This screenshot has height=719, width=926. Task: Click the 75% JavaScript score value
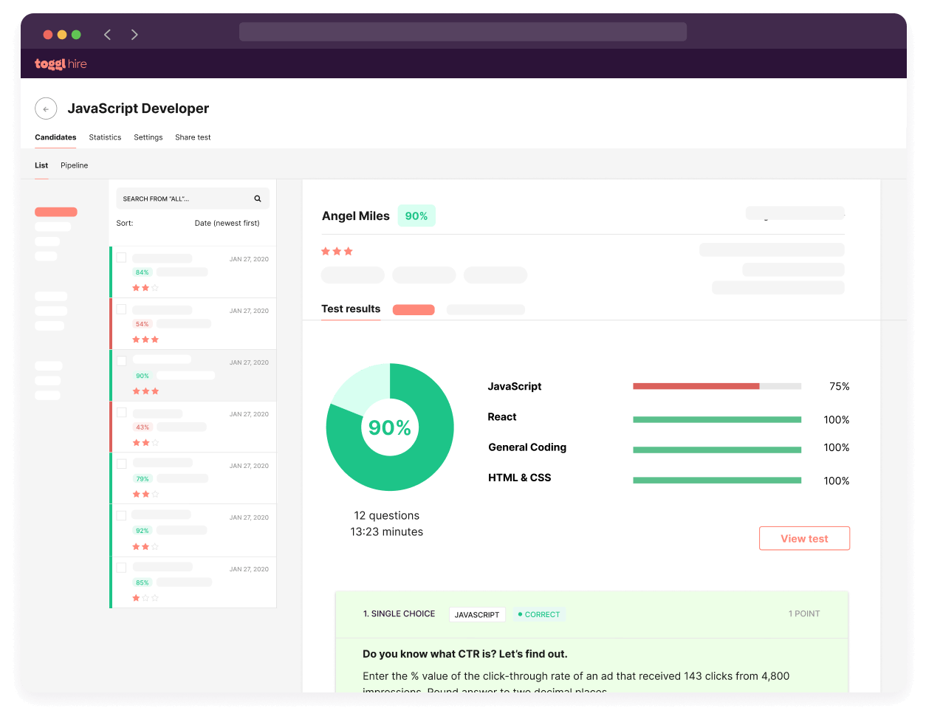[x=840, y=386]
